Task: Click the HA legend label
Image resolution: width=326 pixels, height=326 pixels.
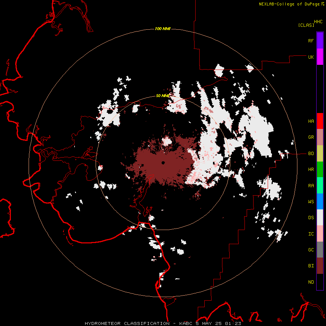Action: pos(311,121)
